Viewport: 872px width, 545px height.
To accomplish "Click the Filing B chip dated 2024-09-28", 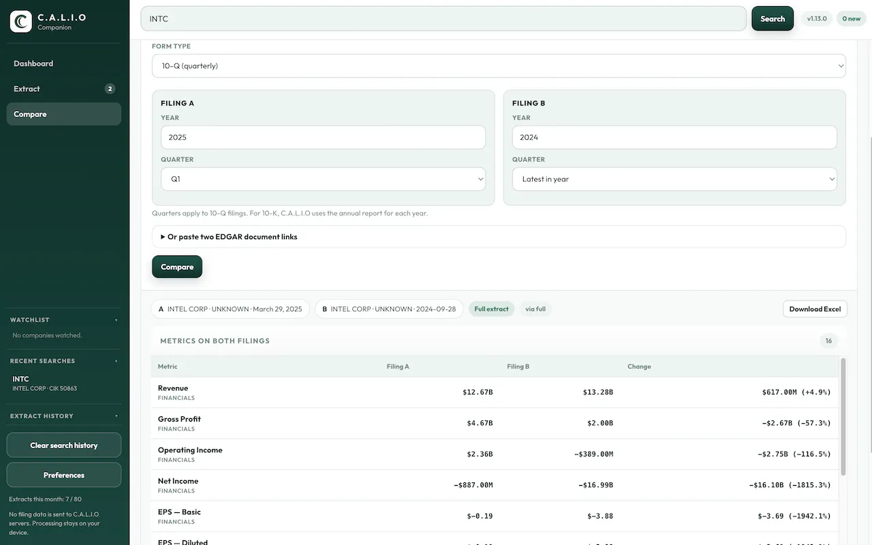I will tap(389, 309).
